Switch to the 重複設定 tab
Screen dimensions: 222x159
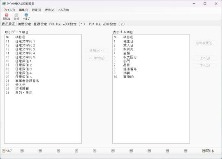coord(40,24)
